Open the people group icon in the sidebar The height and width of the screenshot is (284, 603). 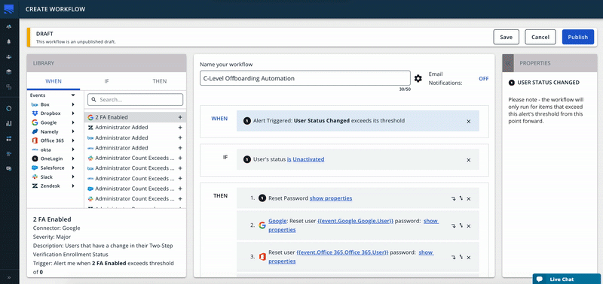click(x=9, y=56)
